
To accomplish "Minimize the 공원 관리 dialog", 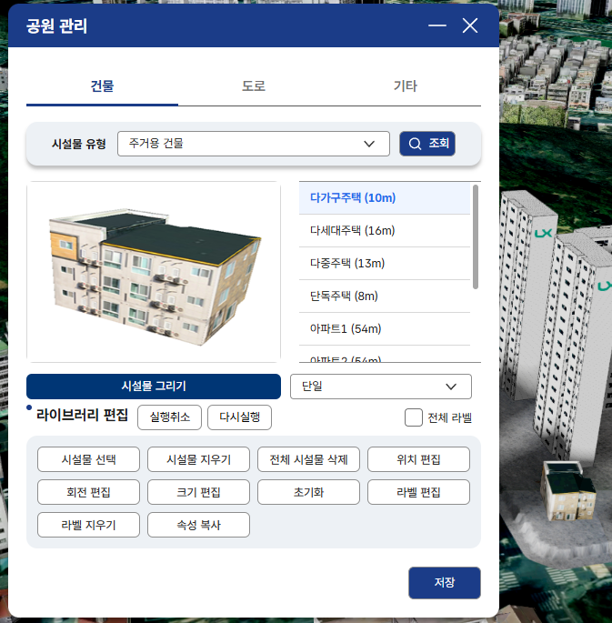I will (x=437, y=25).
